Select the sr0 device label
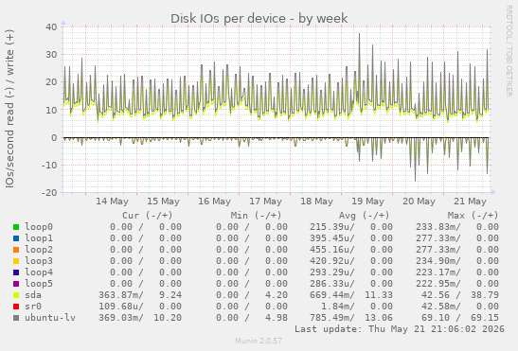The image size is (518, 351). (33, 307)
